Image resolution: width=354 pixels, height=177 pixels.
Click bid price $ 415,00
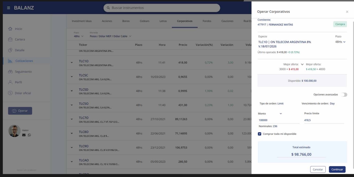click(x=294, y=69)
